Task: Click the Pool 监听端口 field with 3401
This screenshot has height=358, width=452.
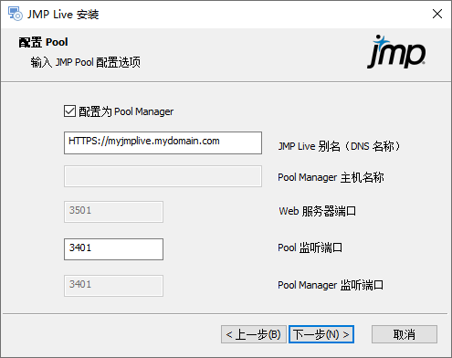Action: (x=113, y=249)
